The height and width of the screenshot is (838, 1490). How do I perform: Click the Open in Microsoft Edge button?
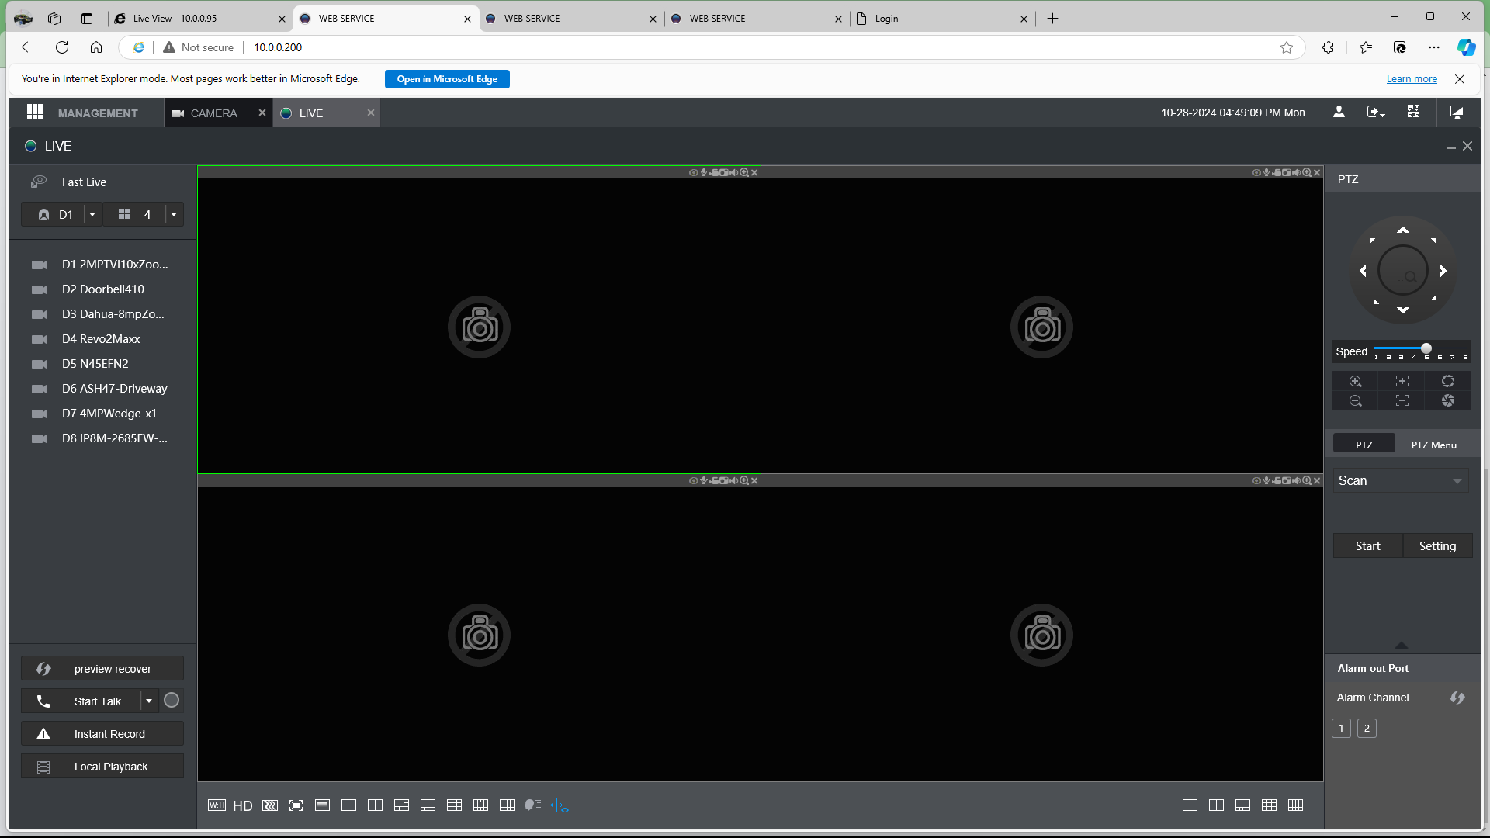coord(447,79)
